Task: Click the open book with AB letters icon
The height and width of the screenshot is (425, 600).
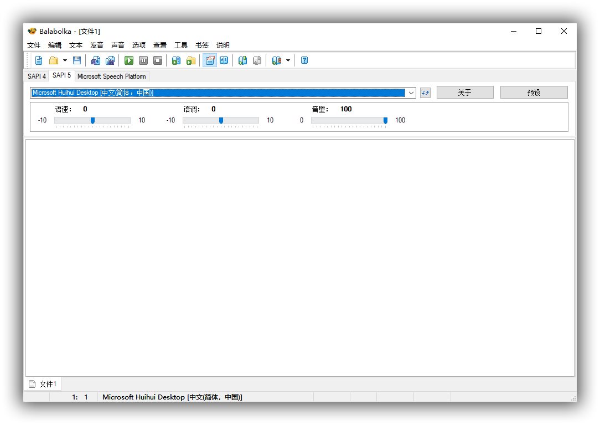Action: point(224,60)
